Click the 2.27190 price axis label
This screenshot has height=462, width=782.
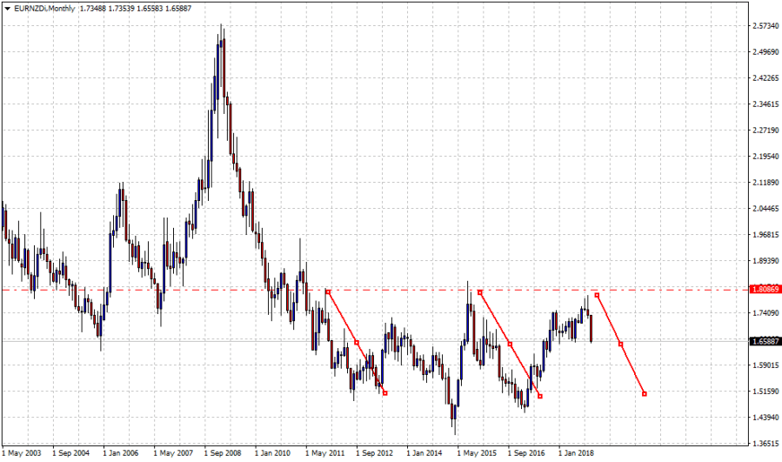tap(765, 131)
